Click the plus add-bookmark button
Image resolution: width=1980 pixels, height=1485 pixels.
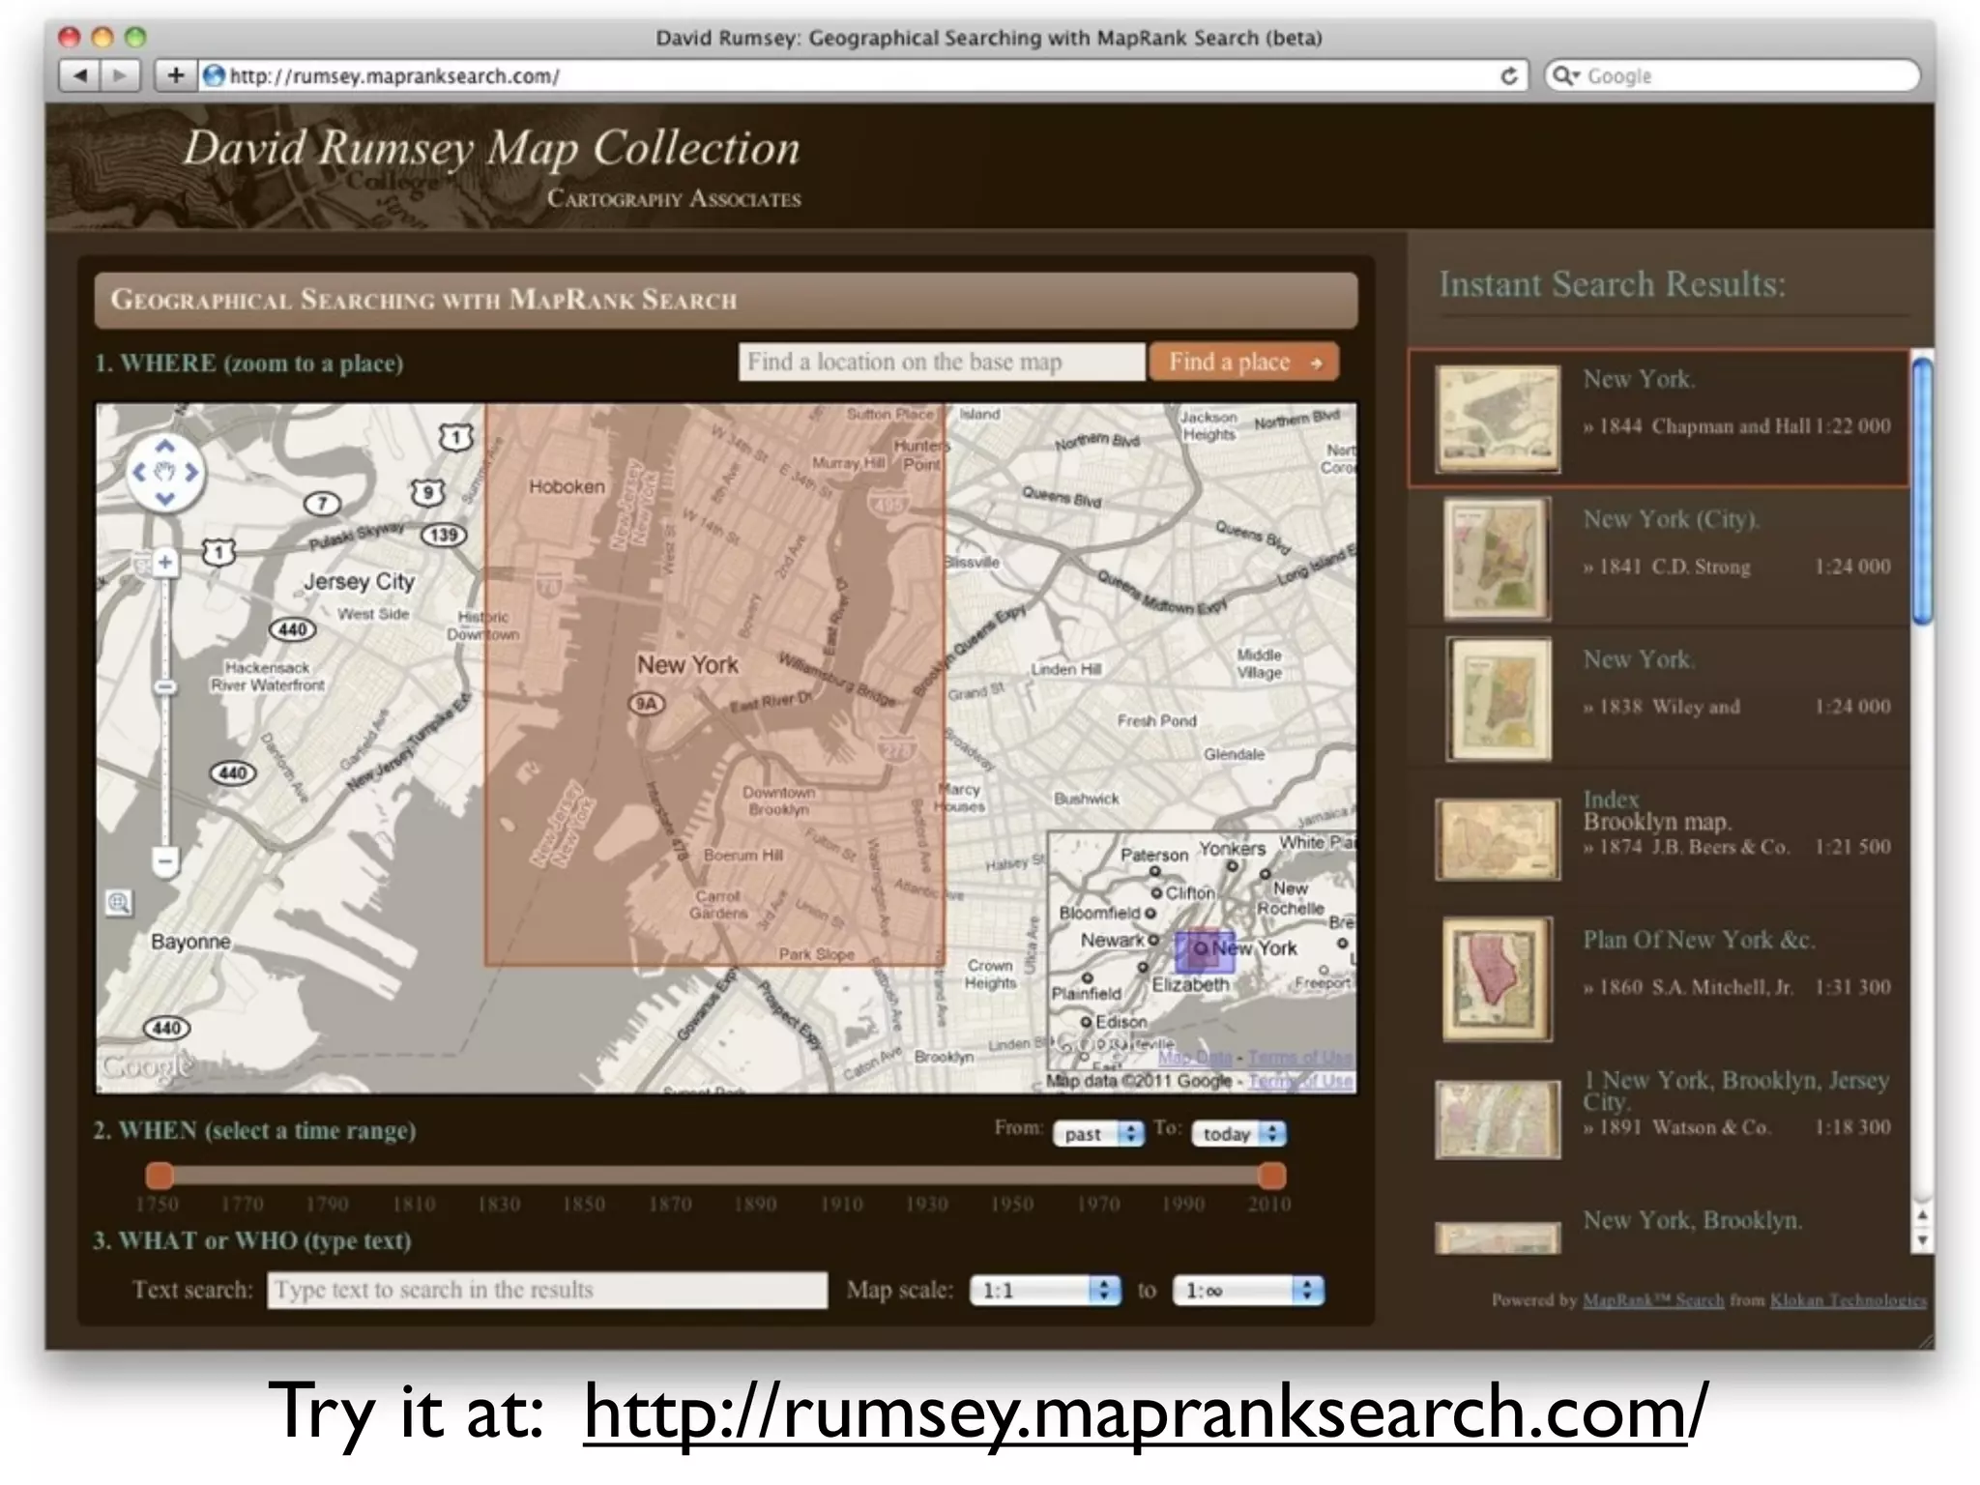pyautogui.click(x=175, y=75)
